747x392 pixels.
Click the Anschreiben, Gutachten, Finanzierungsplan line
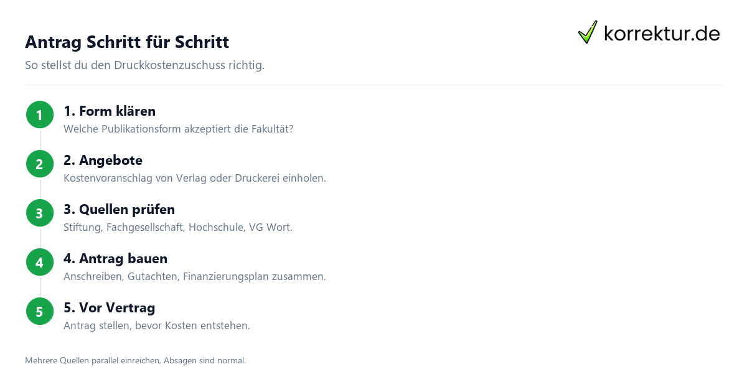tap(195, 277)
